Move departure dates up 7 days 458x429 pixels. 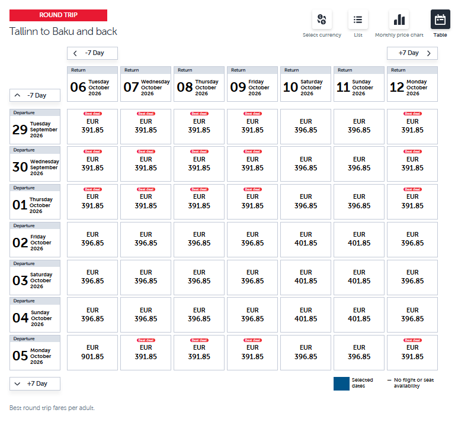35,95
